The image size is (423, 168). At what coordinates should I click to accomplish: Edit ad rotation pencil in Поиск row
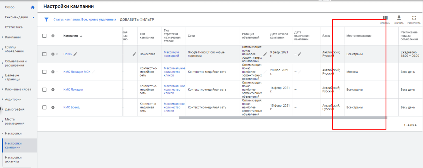coord(265,54)
